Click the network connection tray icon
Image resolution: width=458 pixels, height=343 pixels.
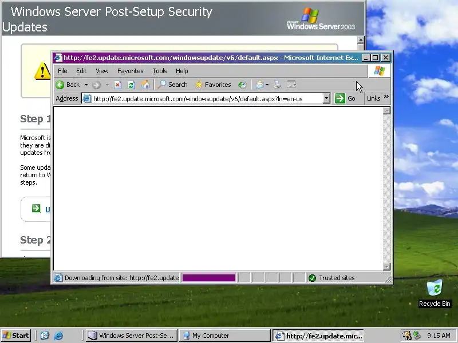(x=417, y=336)
